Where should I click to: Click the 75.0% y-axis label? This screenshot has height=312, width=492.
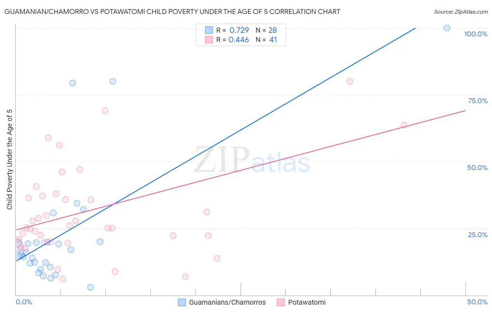[478, 101]
